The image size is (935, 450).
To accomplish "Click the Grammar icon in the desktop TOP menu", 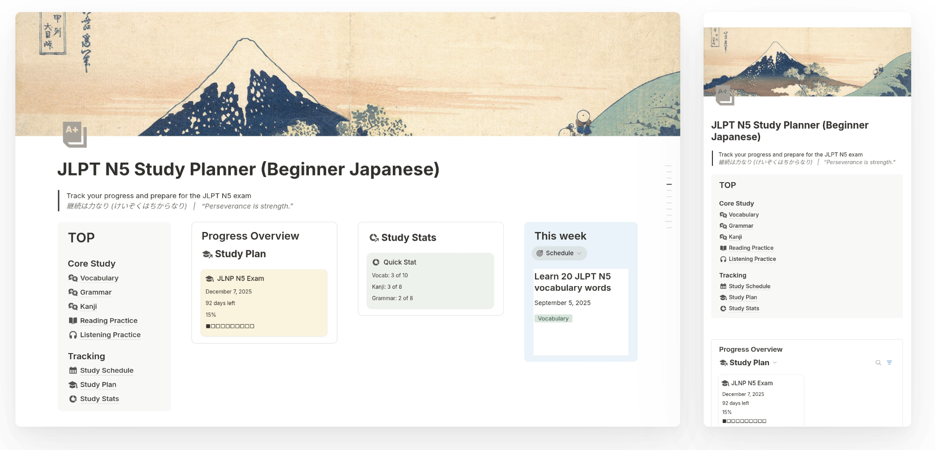I will pyautogui.click(x=73, y=292).
